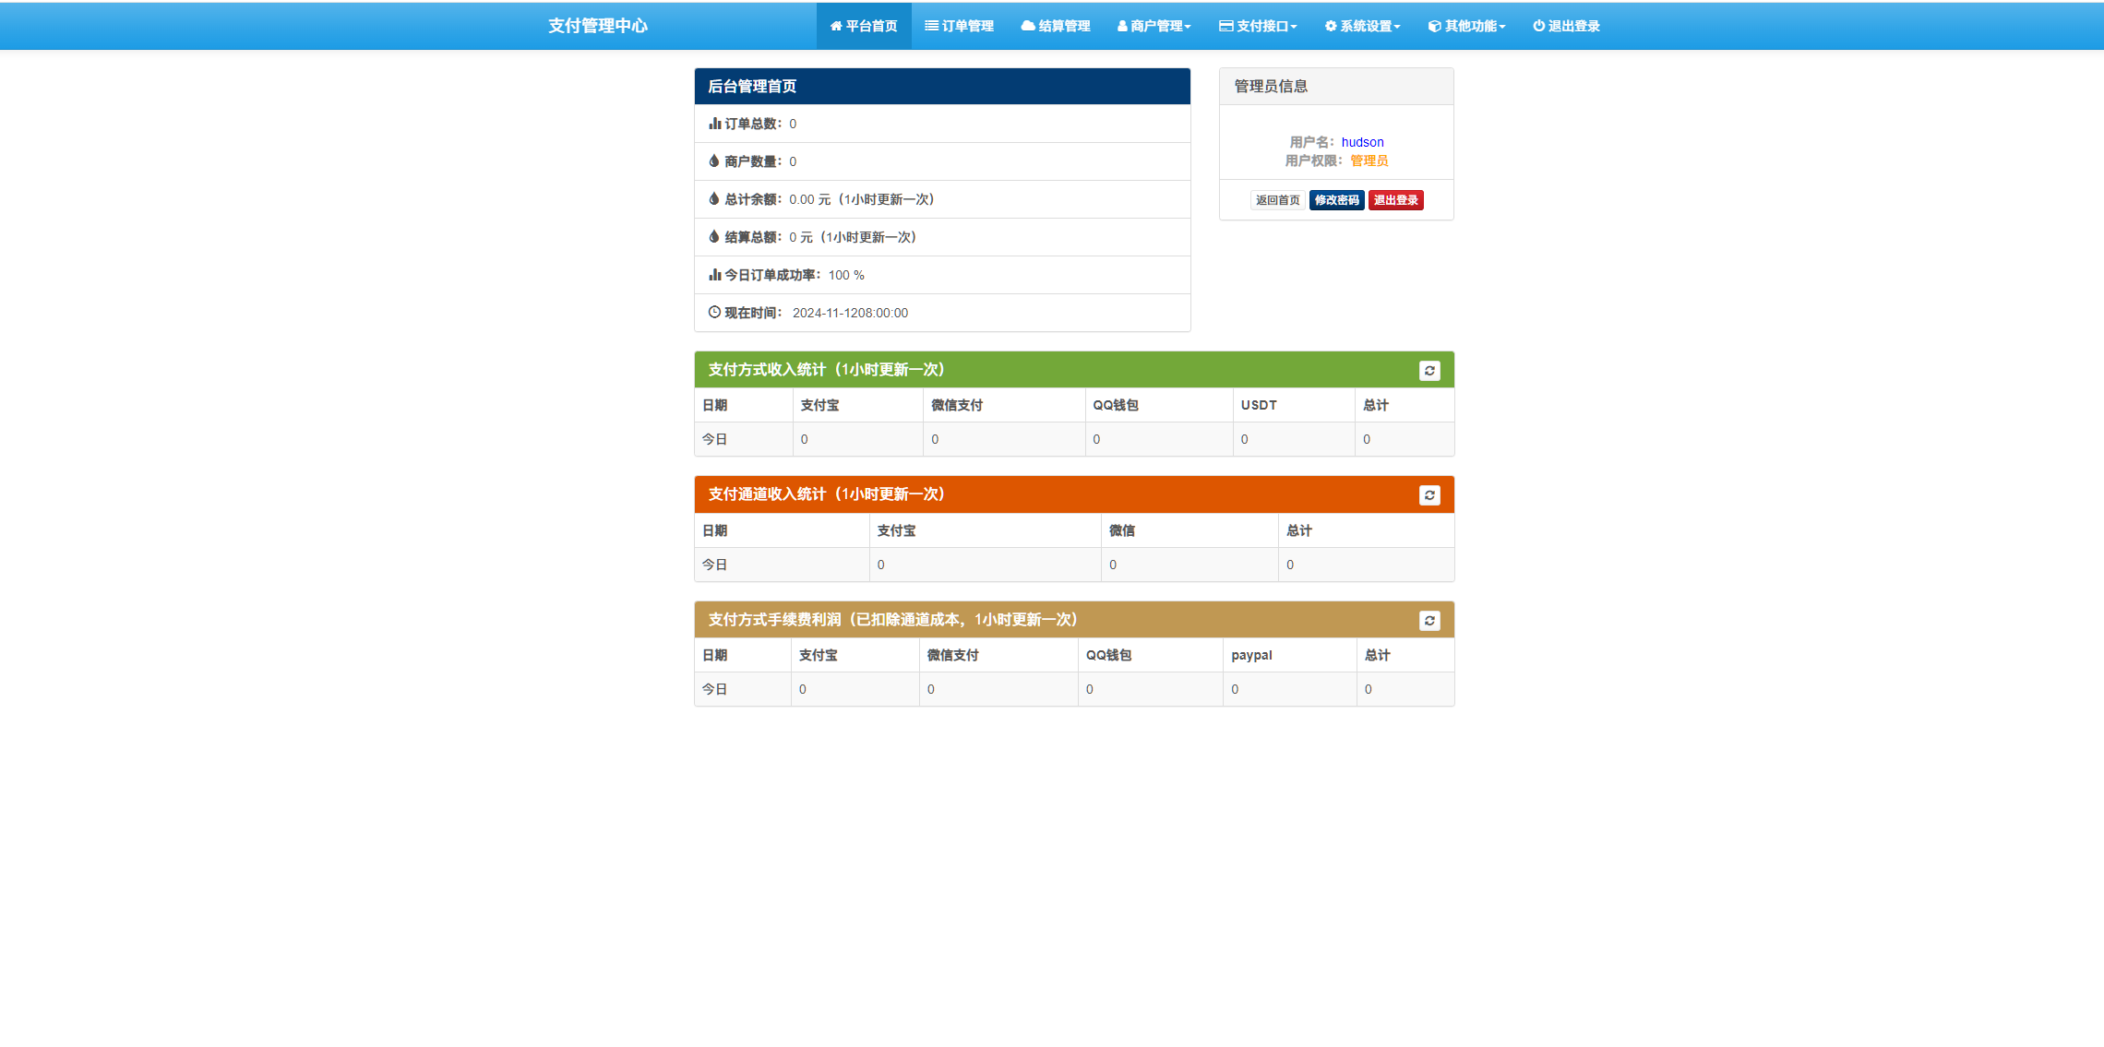The height and width of the screenshot is (1047, 2104).
Task: Click the refresh icon on 支付通道收入统计 panel
Action: click(x=1429, y=494)
